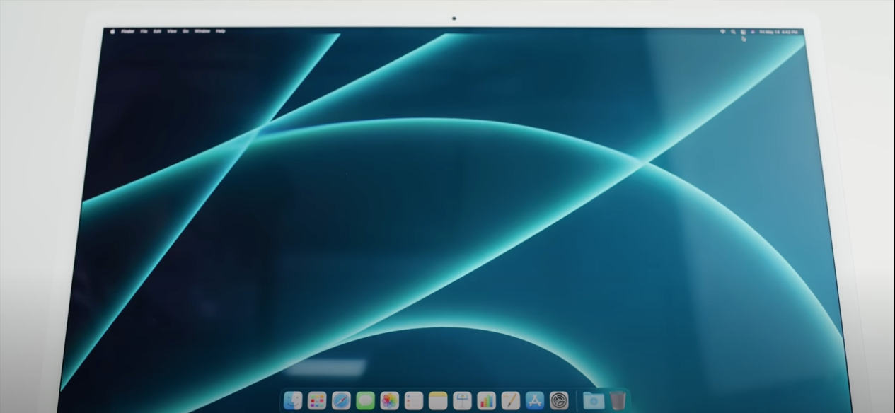The width and height of the screenshot is (895, 413).
Task: Open Finder from the Dock
Action: click(293, 401)
